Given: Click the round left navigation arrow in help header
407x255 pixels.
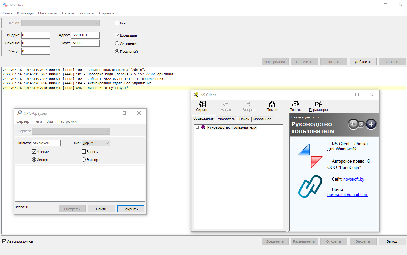Looking at the screenshot, I should tap(353, 124).
